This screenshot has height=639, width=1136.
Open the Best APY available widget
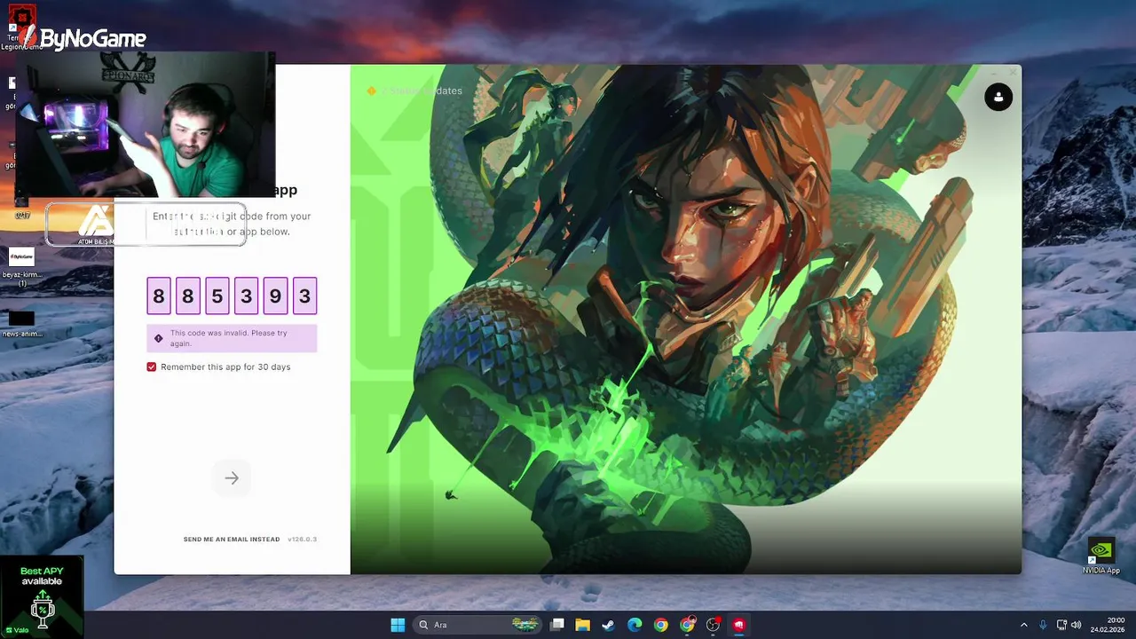42,596
